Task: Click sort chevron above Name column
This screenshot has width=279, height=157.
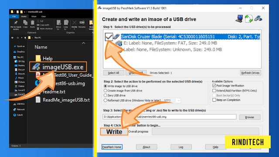Action: pyautogui.click(x=84, y=43)
